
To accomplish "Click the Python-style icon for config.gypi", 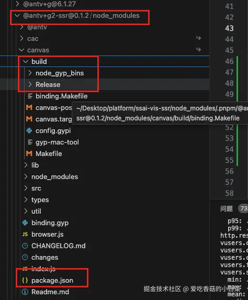I will (x=29, y=130).
